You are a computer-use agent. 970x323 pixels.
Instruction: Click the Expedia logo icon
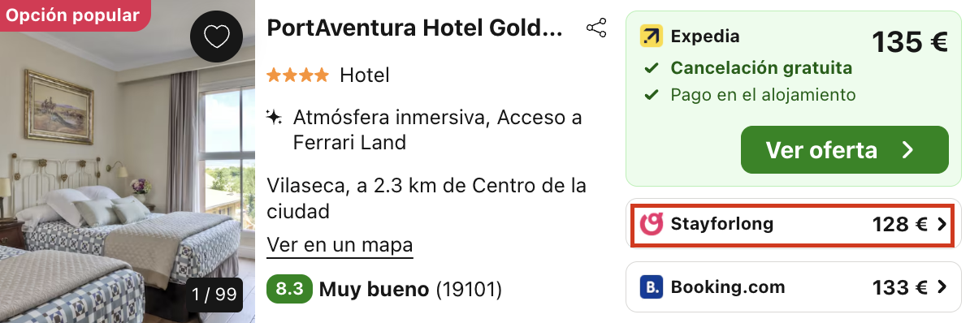651,37
